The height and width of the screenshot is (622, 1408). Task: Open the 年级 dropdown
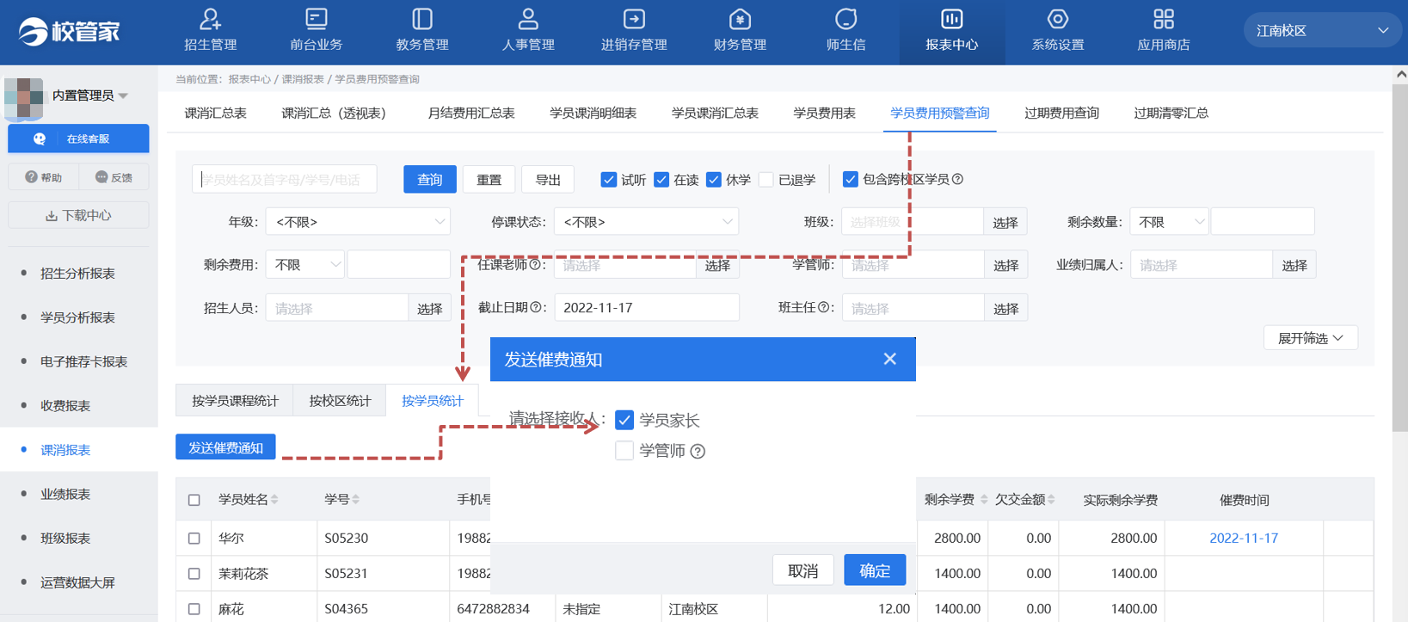[x=358, y=222]
